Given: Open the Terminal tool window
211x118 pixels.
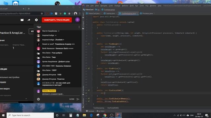Looking at the screenshot, I should [x=90, y=111].
